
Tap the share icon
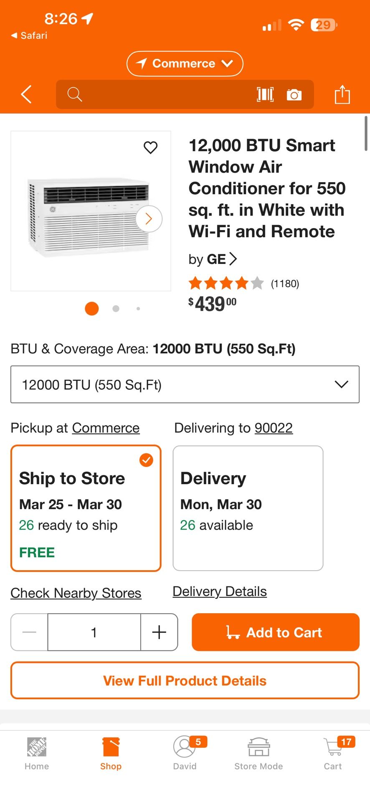click(342, 94)
